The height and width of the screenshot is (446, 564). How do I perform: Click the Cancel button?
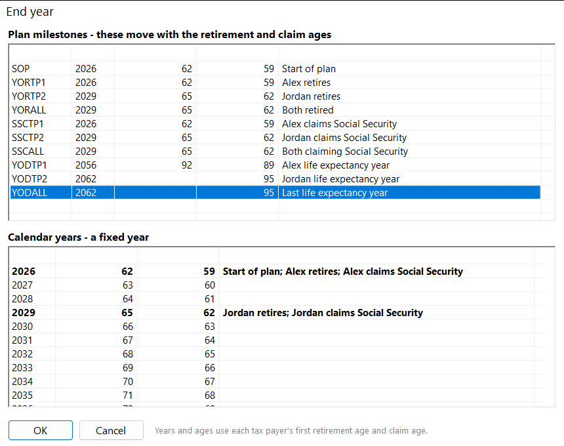tap(111, 430)
